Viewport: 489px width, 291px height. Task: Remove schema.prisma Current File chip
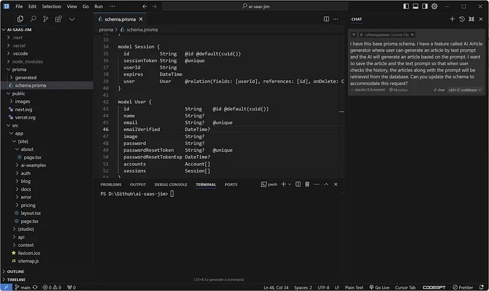pyautogui.click(x=412, y=35)
